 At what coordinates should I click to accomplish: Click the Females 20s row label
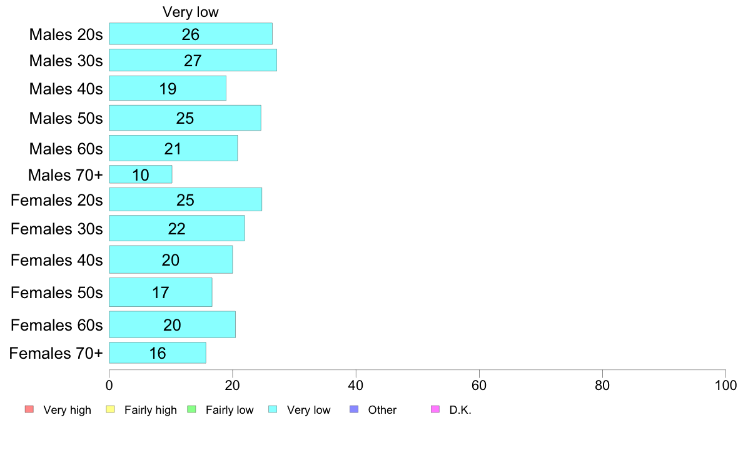point(57,200)
